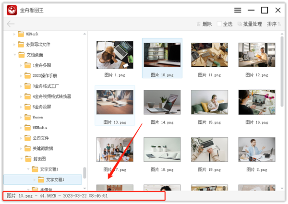Click the 关键词数据 folder icon
This screenshot has height=204, width=288.
click(27, 148)
